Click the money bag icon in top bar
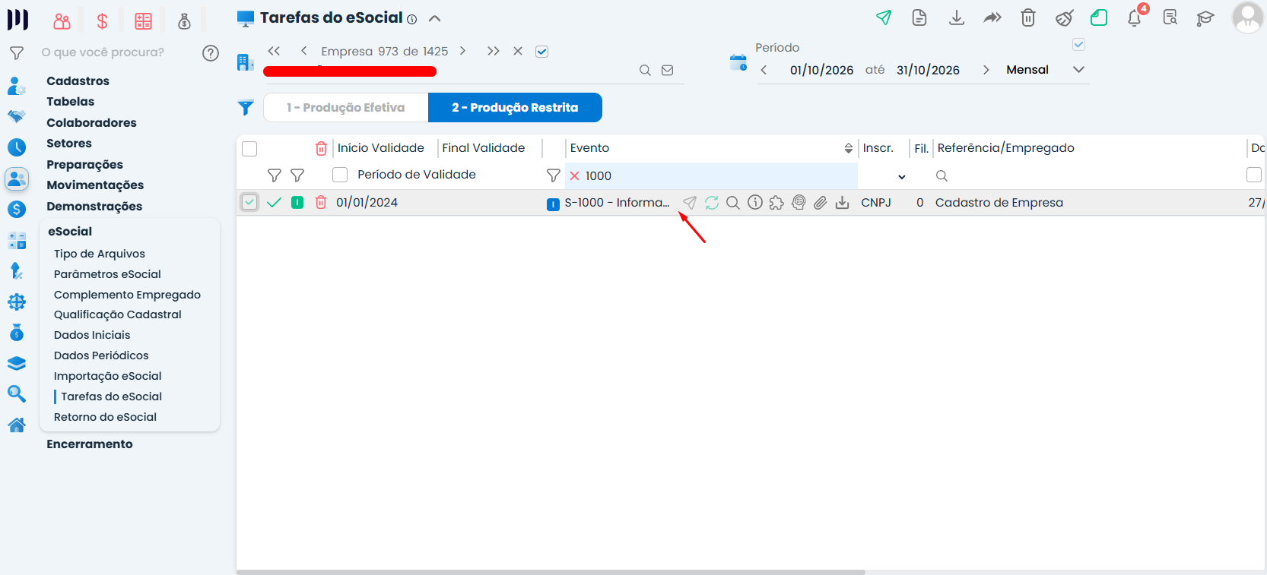 [x=184, y=21]
